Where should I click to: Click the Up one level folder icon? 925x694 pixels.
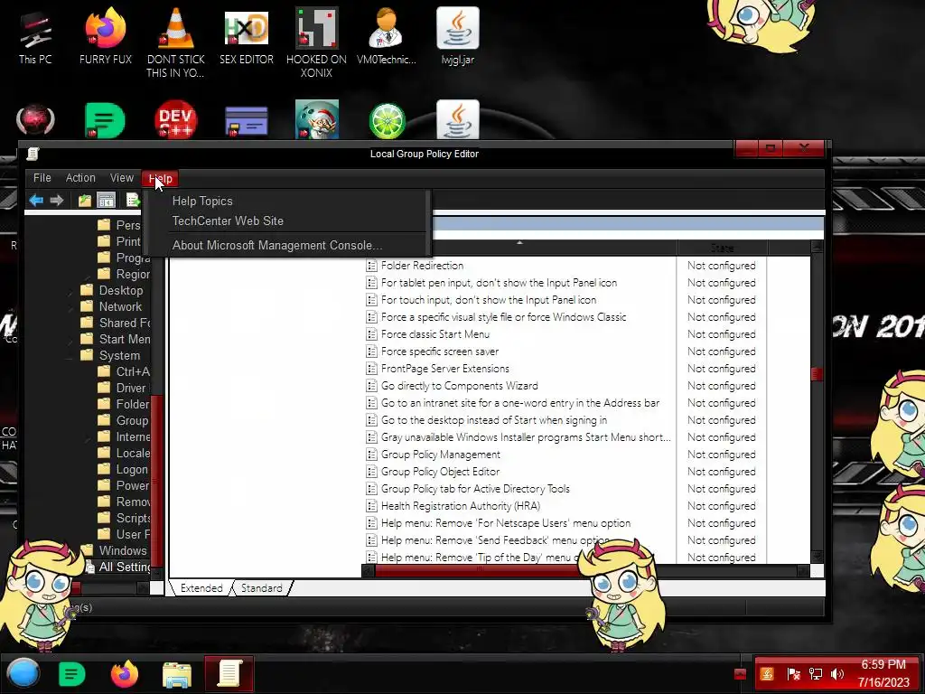coord(84,201)
